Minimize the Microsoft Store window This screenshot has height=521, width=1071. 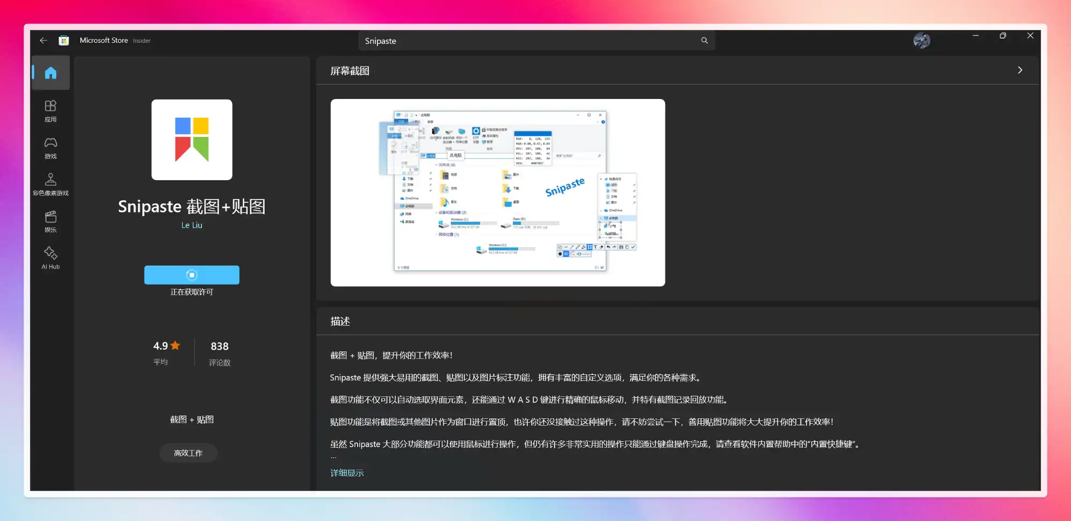pos(976,36)
